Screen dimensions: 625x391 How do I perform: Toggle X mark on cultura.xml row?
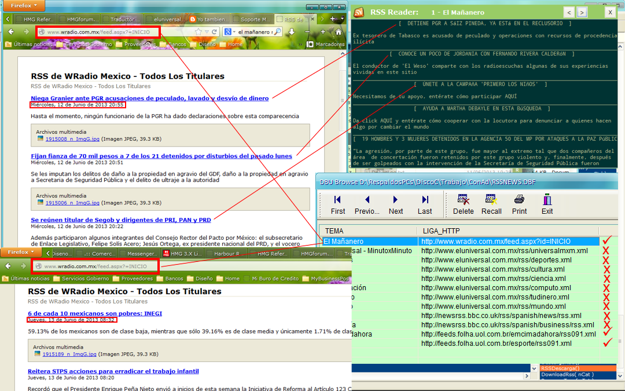(x=606, y=269)
